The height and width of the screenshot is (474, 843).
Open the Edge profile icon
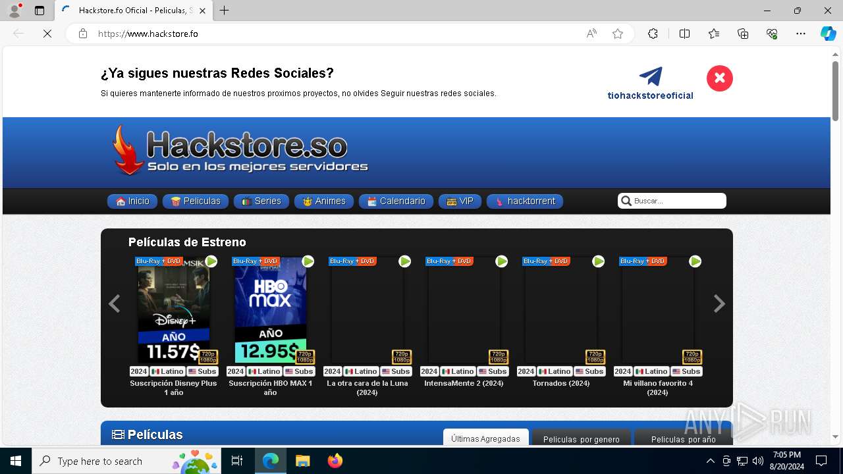tap(14, 11)
